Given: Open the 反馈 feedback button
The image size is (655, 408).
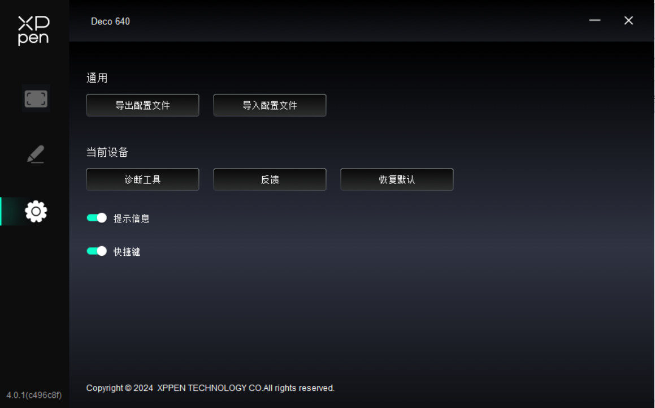Looking at the screenshot, I should (x=270, y=179).
